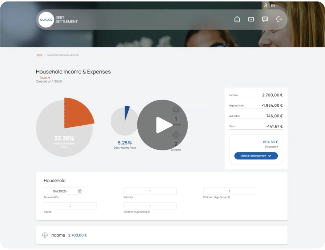Open the EN language dropdown

(273, 5)
